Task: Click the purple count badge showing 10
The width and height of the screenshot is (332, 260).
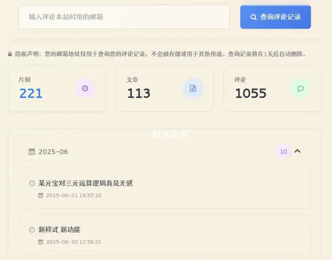Action: click(283, 151)
